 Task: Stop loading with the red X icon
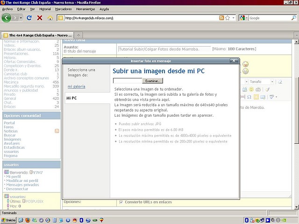click(40, 18)
